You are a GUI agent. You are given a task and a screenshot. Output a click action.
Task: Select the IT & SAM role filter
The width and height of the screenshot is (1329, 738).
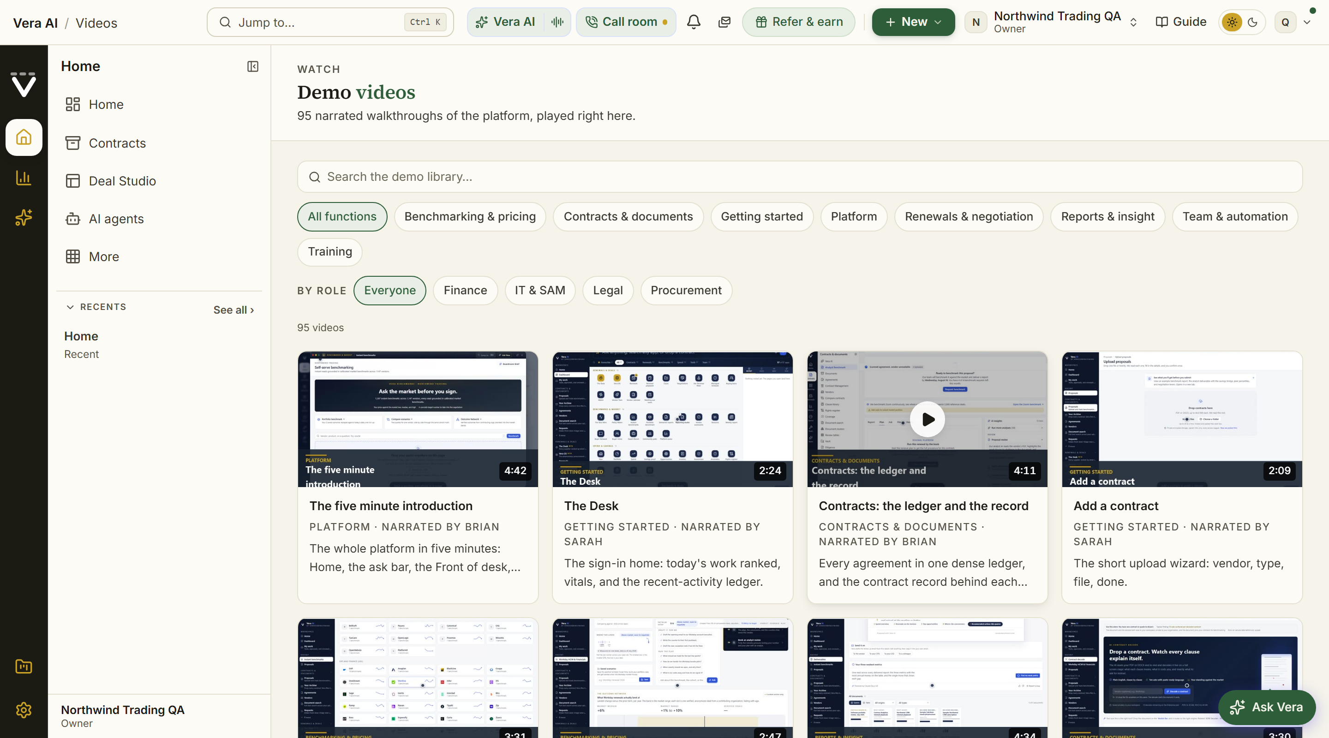pyautogui.click(x=540, y=290)
